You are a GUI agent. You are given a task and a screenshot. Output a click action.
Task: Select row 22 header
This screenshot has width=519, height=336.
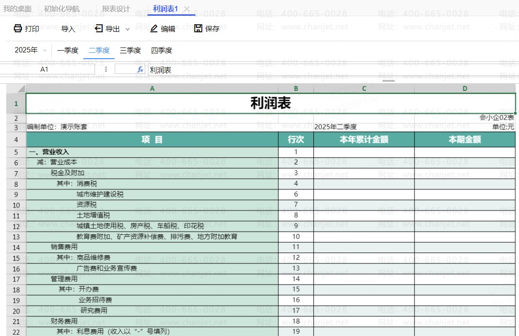16,332
